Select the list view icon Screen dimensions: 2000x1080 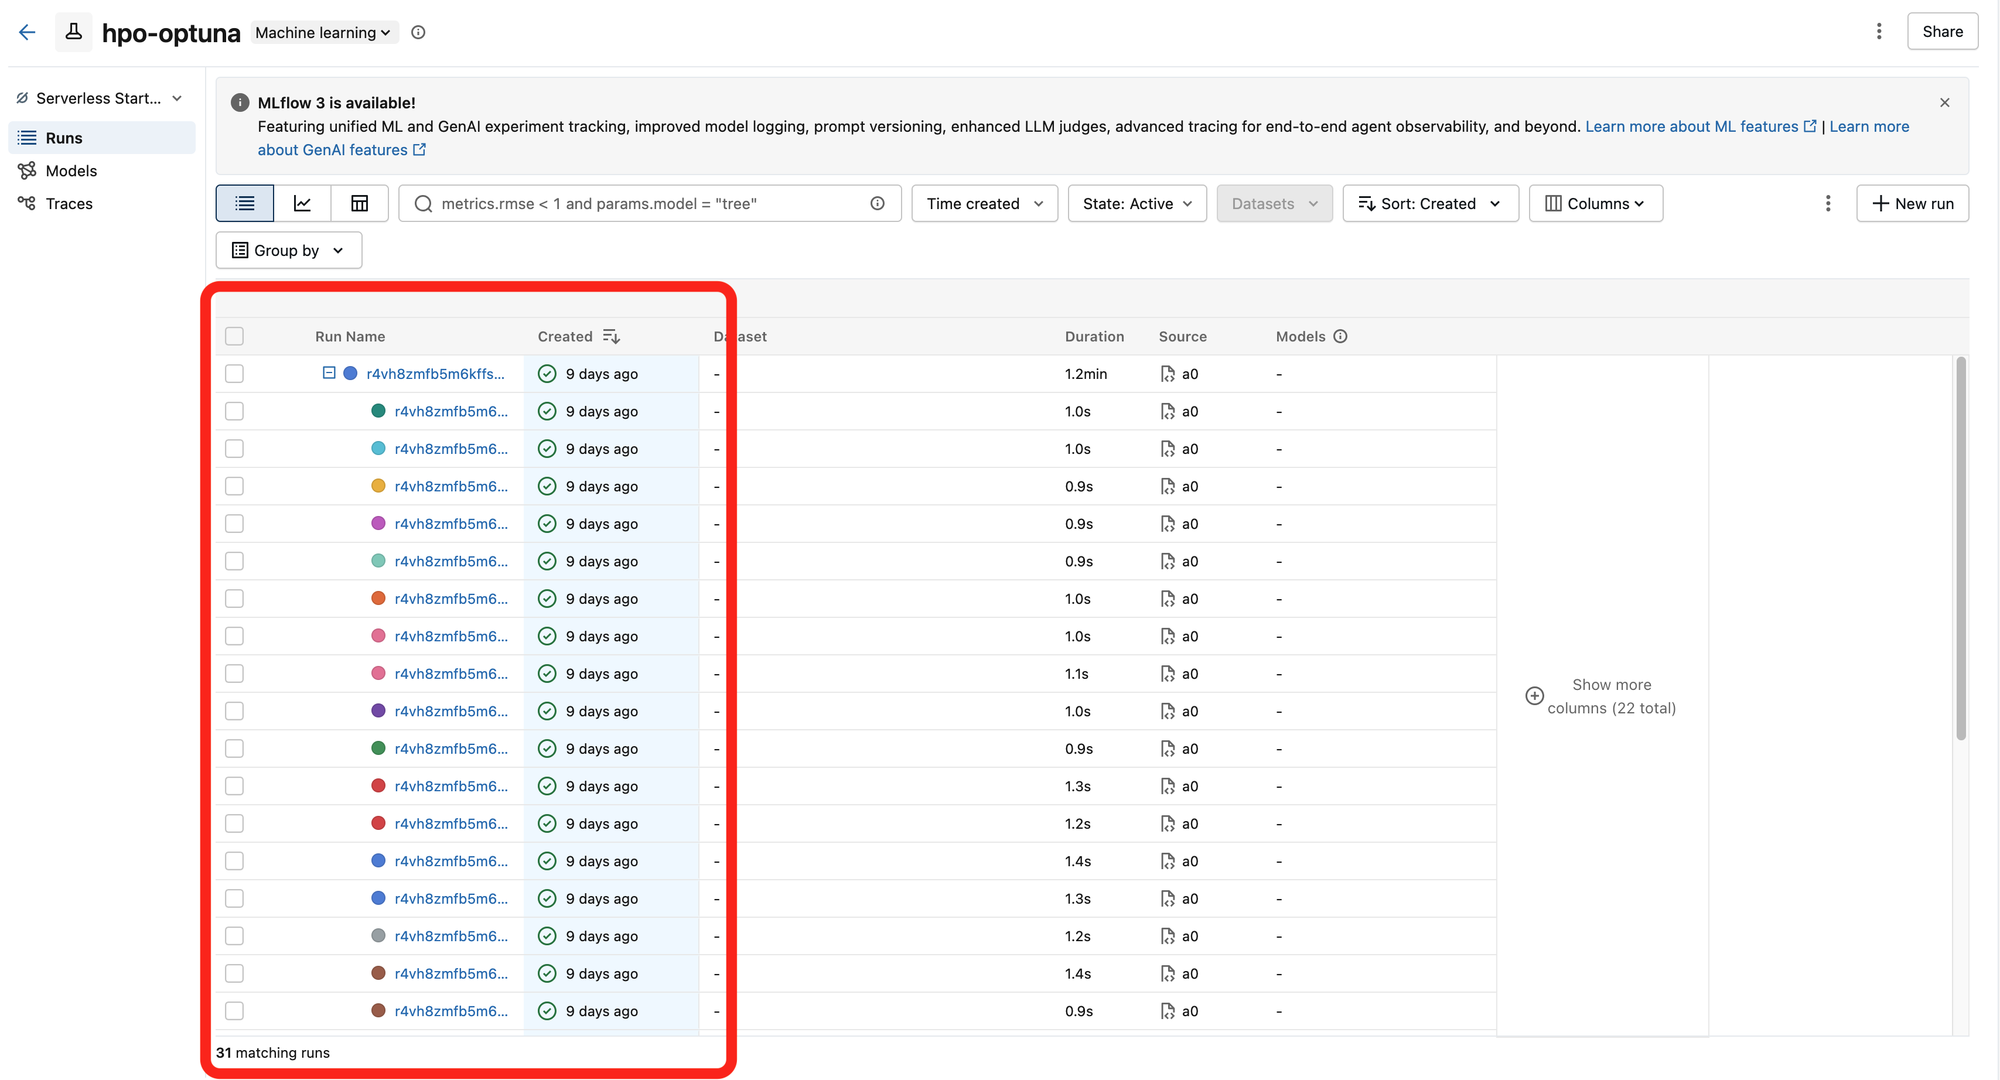click(244, 203)
